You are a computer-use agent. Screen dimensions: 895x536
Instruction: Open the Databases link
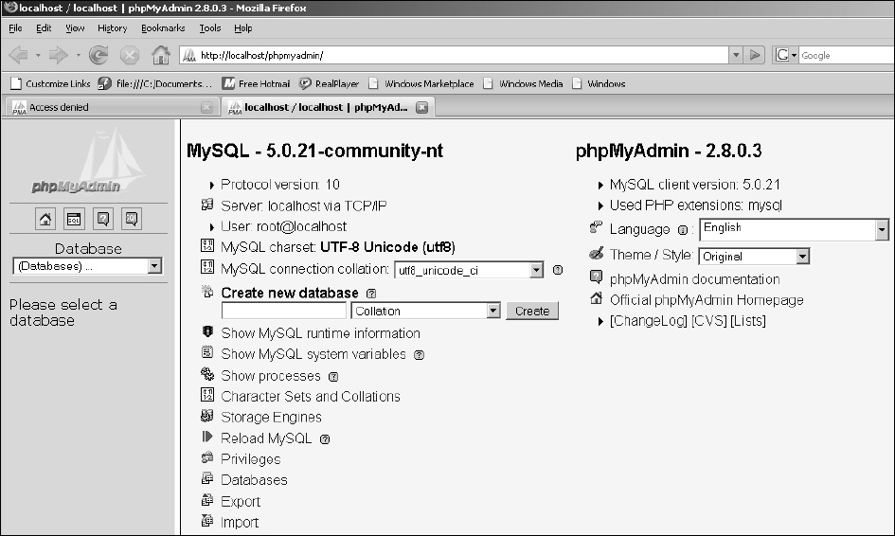[x=254, y=480]
